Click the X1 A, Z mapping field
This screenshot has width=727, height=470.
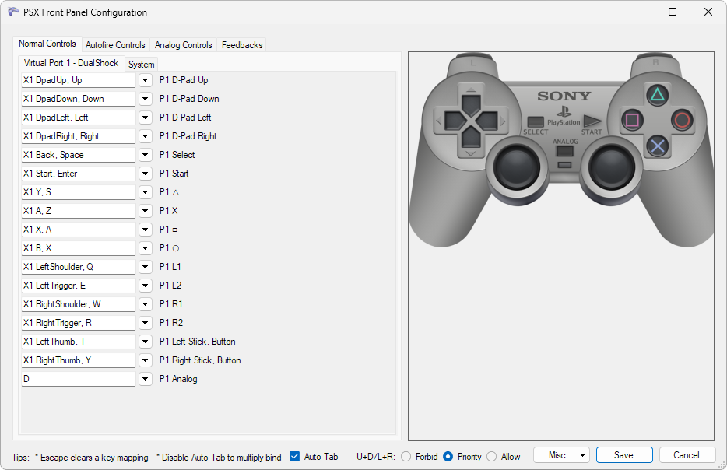(x=79, y=211)
